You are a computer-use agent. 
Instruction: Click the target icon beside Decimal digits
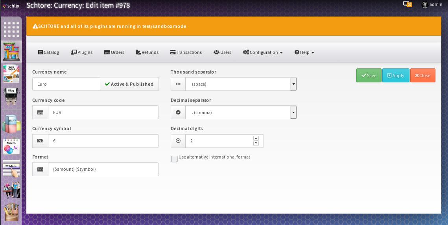[x=178, y=141]
